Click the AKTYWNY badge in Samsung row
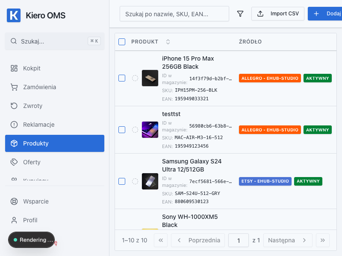342x256 pixels. (x=308, y=181)
